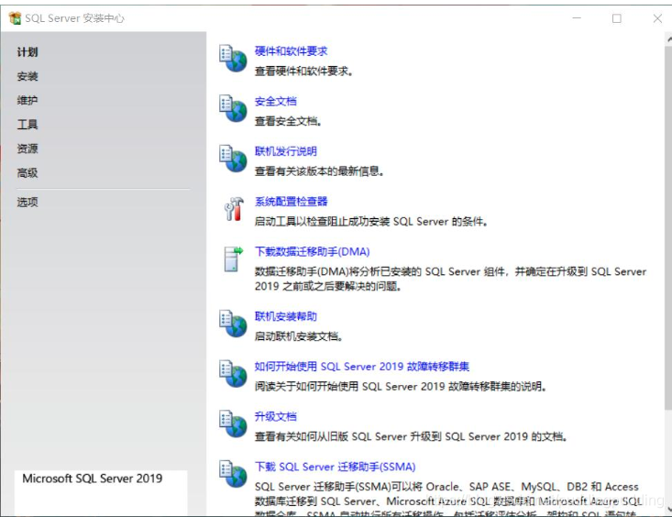Viewport: 672px width, 517px height.
Task: Close the SQL Server 安装中心 window
Action: click(657, 18)
